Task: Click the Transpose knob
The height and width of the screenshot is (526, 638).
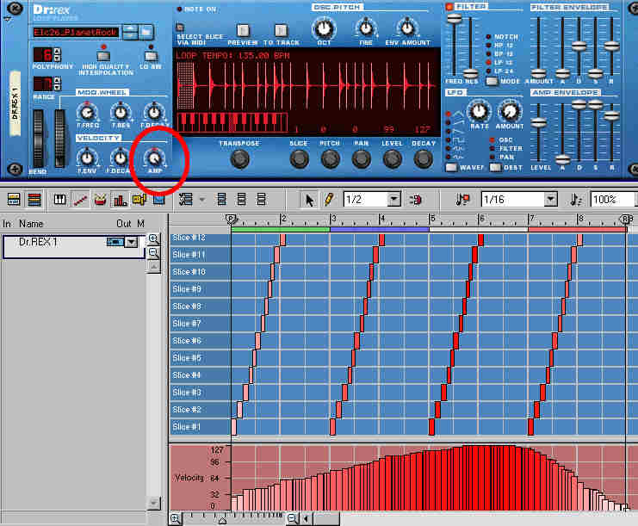Action: [x=239, y=159]
